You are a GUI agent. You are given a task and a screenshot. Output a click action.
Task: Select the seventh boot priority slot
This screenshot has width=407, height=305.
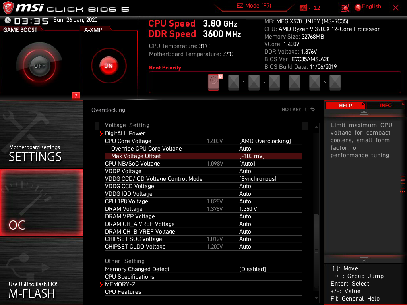point(335,83)
